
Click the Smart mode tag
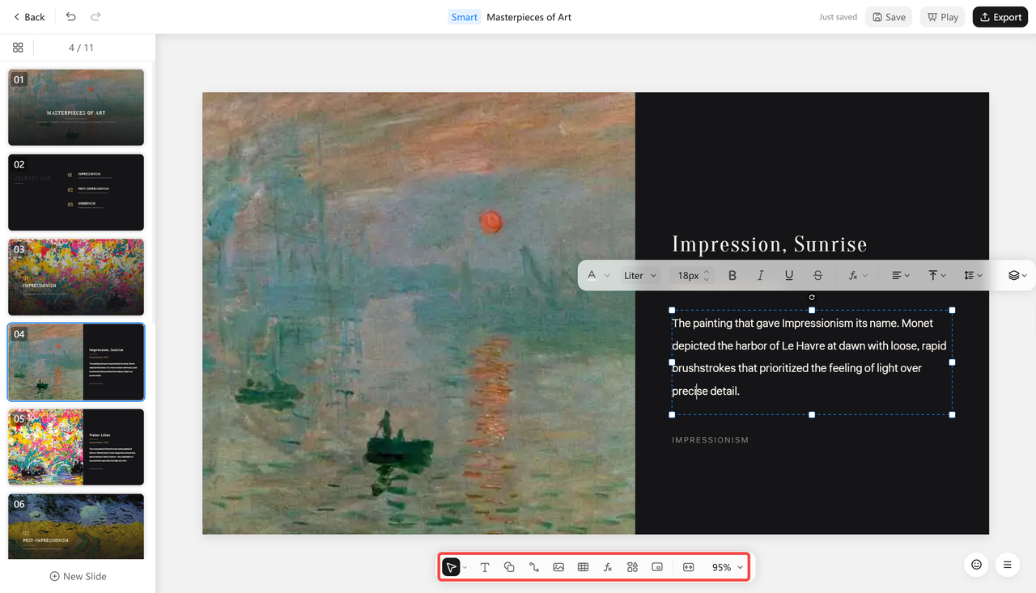pos(465,17)
